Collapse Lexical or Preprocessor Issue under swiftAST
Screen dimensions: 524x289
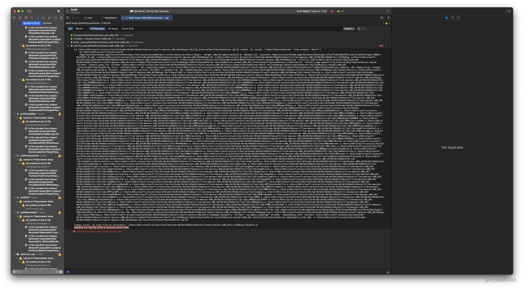[17, 201]
